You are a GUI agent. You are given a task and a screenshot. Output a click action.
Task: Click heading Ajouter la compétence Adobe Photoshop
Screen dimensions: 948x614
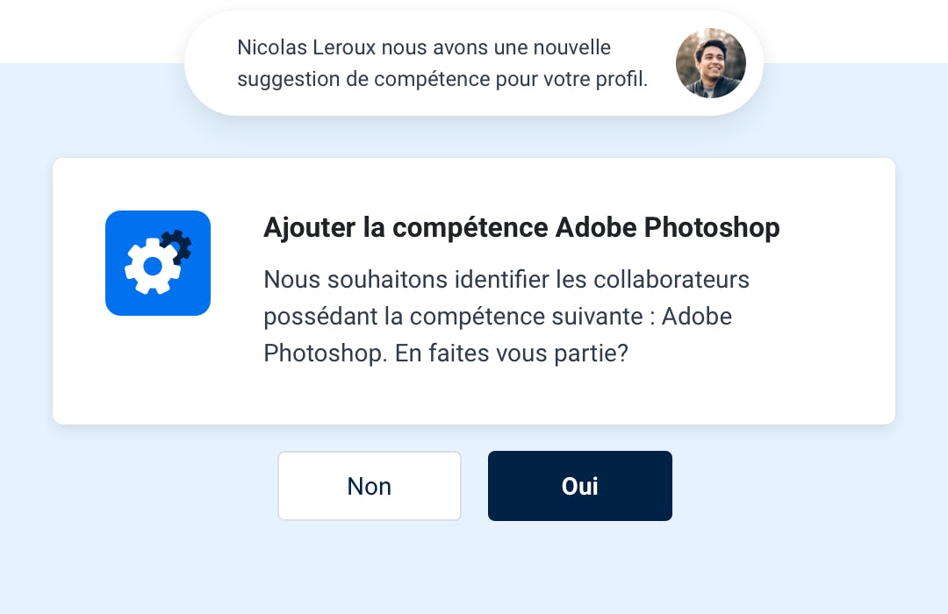point(521,228)
